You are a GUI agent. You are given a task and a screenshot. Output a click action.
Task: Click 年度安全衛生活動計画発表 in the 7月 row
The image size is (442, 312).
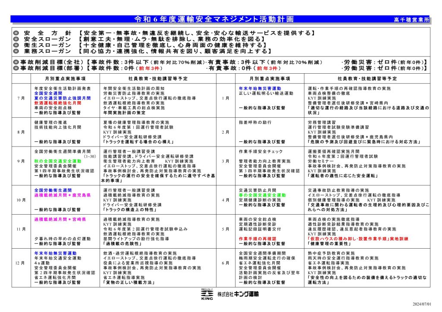pyautogui.click(x=63, y=88)
